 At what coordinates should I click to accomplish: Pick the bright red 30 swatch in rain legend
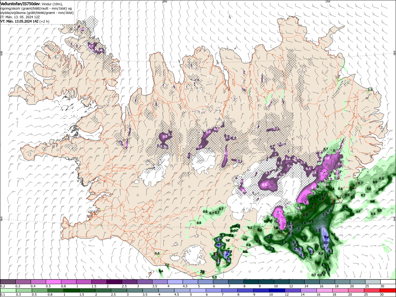(387, 291)
